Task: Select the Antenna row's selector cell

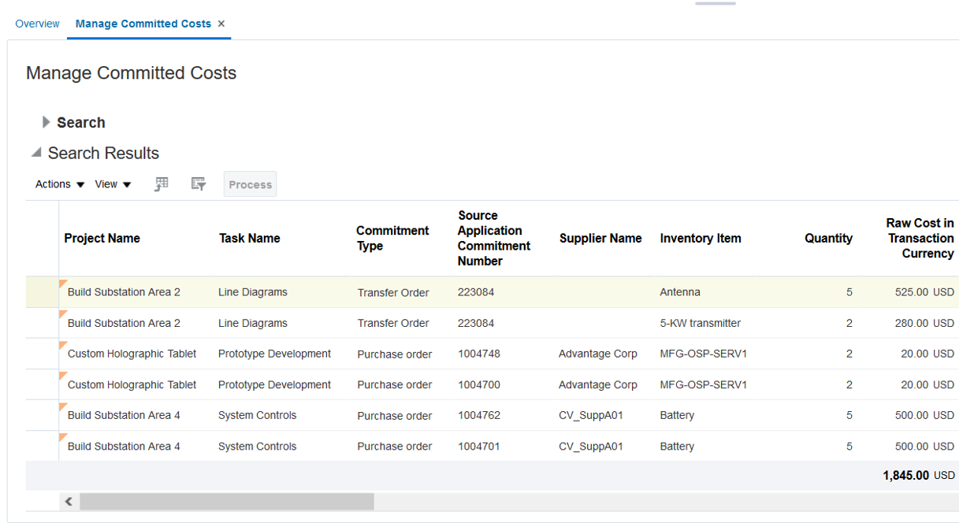Action: click(42, 292)
